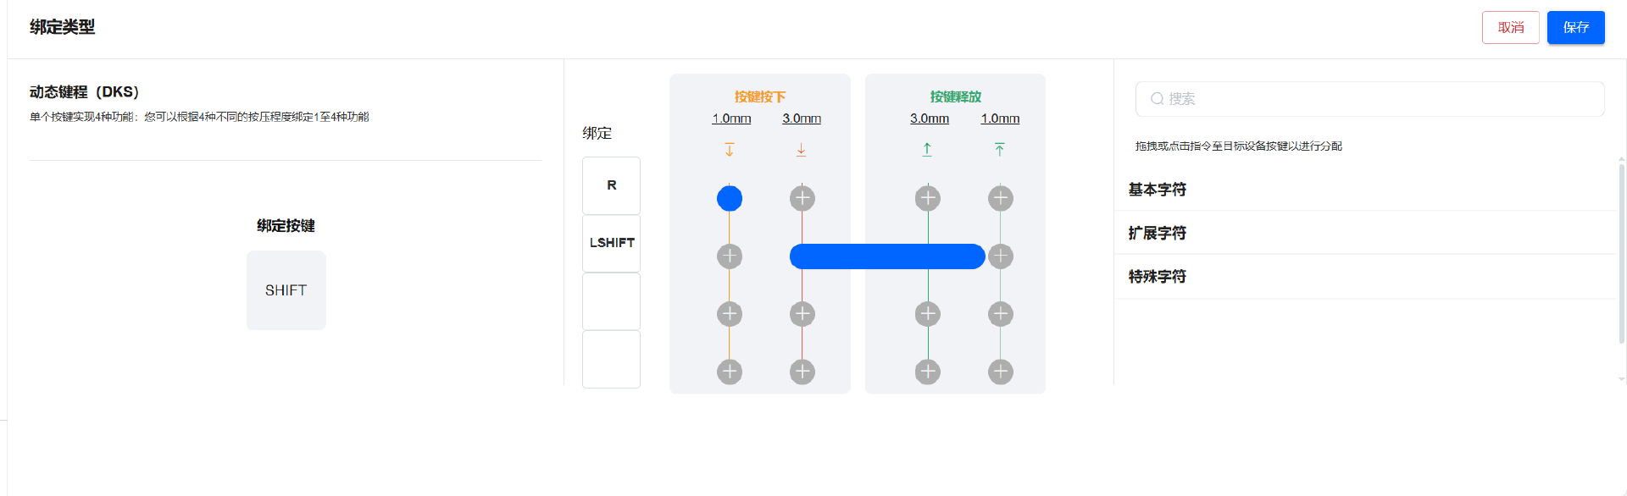Expand the 基本字符 category
The width and height of the screenshot is (1627, 496).
1158,190
